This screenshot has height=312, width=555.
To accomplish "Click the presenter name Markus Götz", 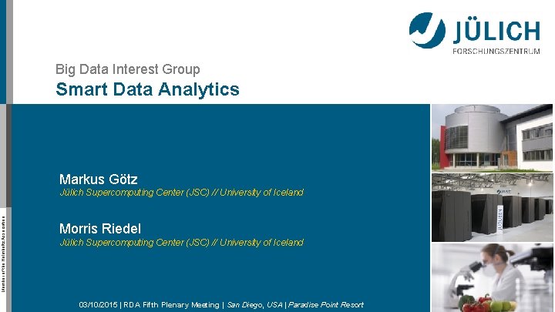I will 99,179.
